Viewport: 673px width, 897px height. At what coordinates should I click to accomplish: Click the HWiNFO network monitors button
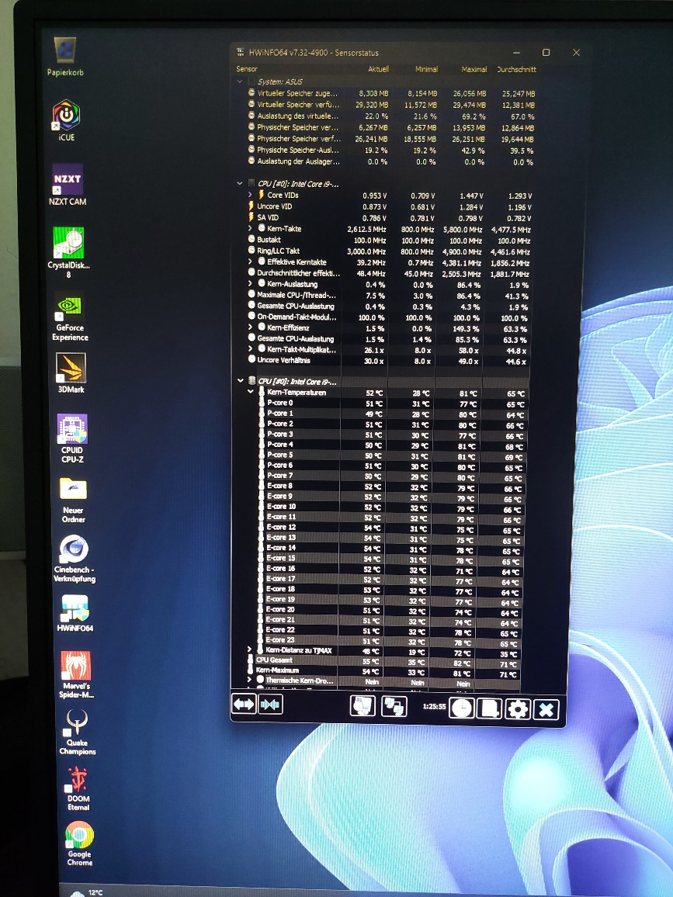click(x=363, y=706)
